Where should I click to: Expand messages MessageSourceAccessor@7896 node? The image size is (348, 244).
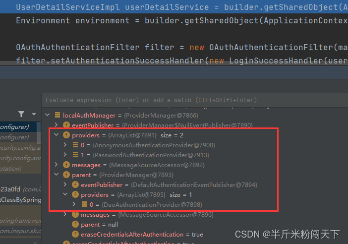[x=65, y=214]
